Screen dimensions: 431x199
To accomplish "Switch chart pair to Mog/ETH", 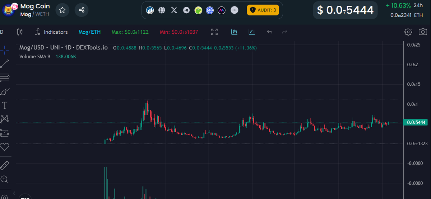I will tap(90, 32).
